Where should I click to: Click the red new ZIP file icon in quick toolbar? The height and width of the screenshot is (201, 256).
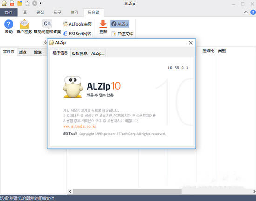[12, 3]
